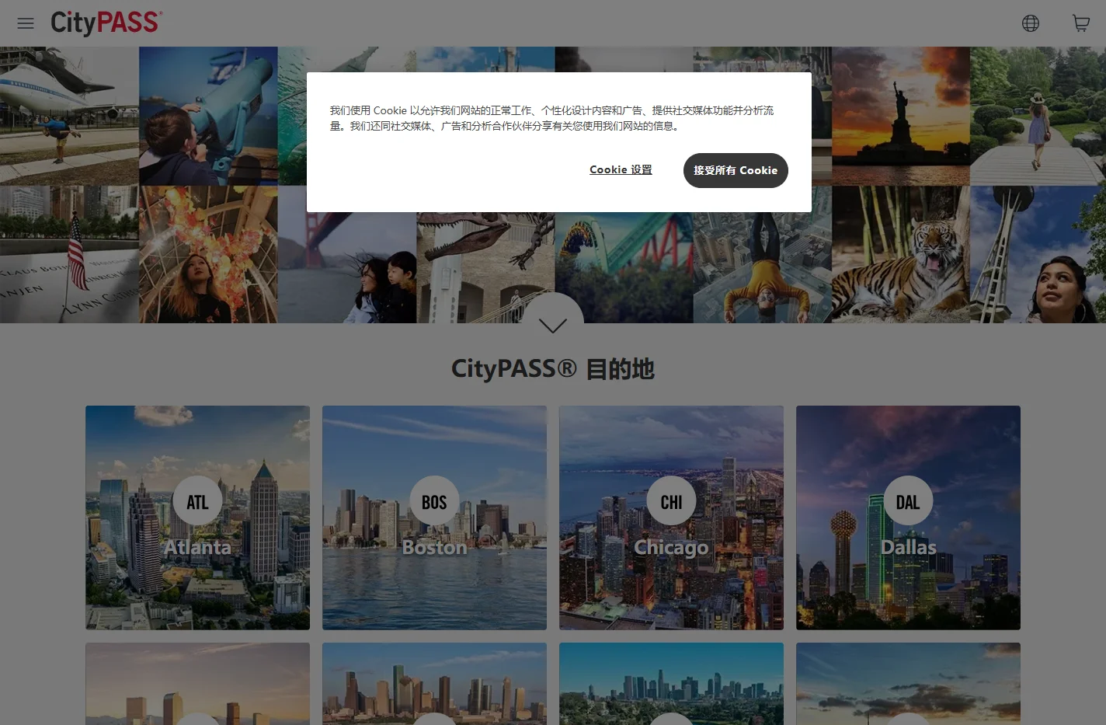Click the DAL circle badge

pos(908,501)
